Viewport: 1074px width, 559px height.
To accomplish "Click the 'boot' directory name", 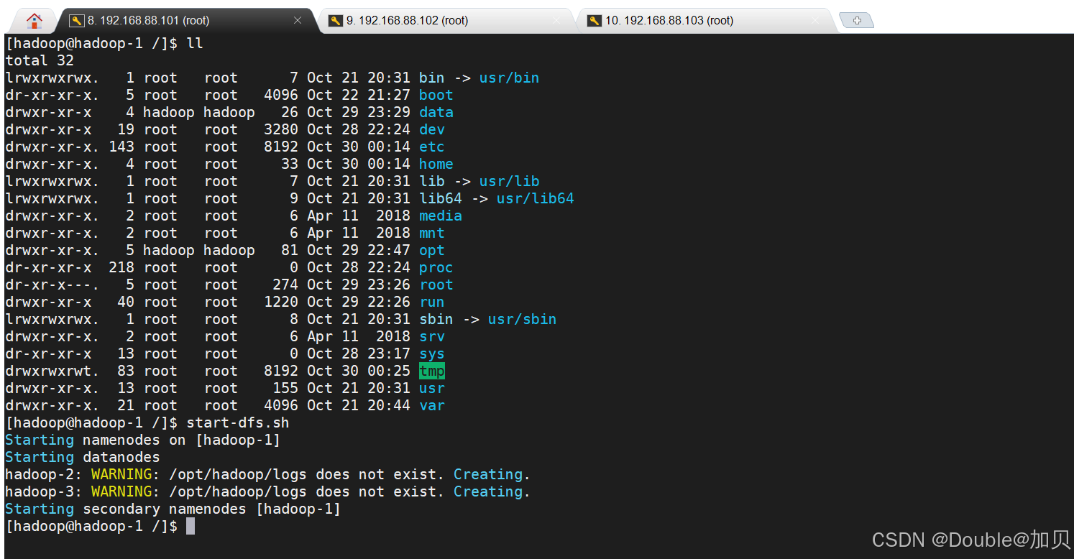I will click(436, 95).
